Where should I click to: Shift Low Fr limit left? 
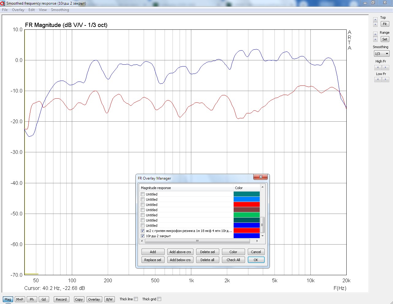(378, 79)
